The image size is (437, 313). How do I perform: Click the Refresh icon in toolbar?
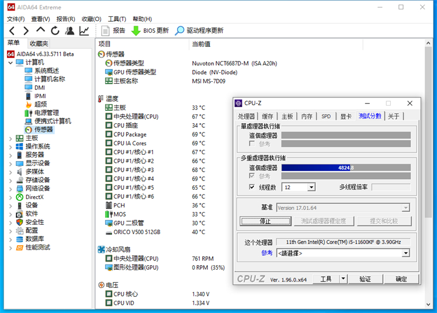(55, 30)
